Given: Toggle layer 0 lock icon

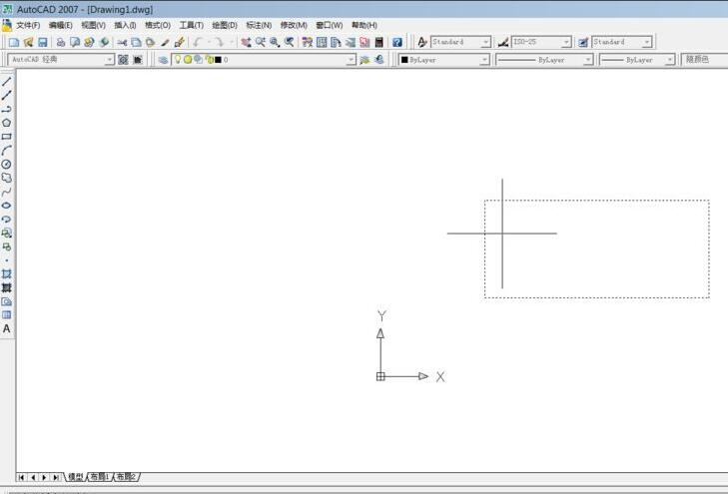Looking at the screenshot, I should point(209,59).
